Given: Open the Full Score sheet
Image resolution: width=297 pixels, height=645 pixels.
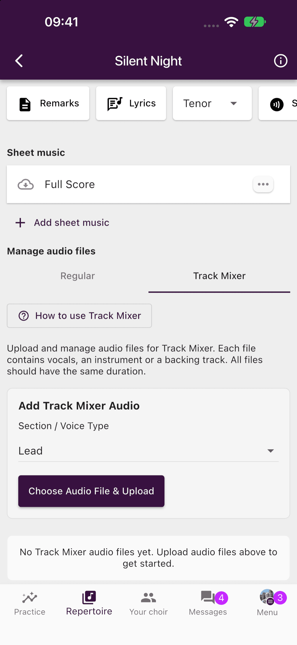Looking at the screenshot, I should point(148,184).
